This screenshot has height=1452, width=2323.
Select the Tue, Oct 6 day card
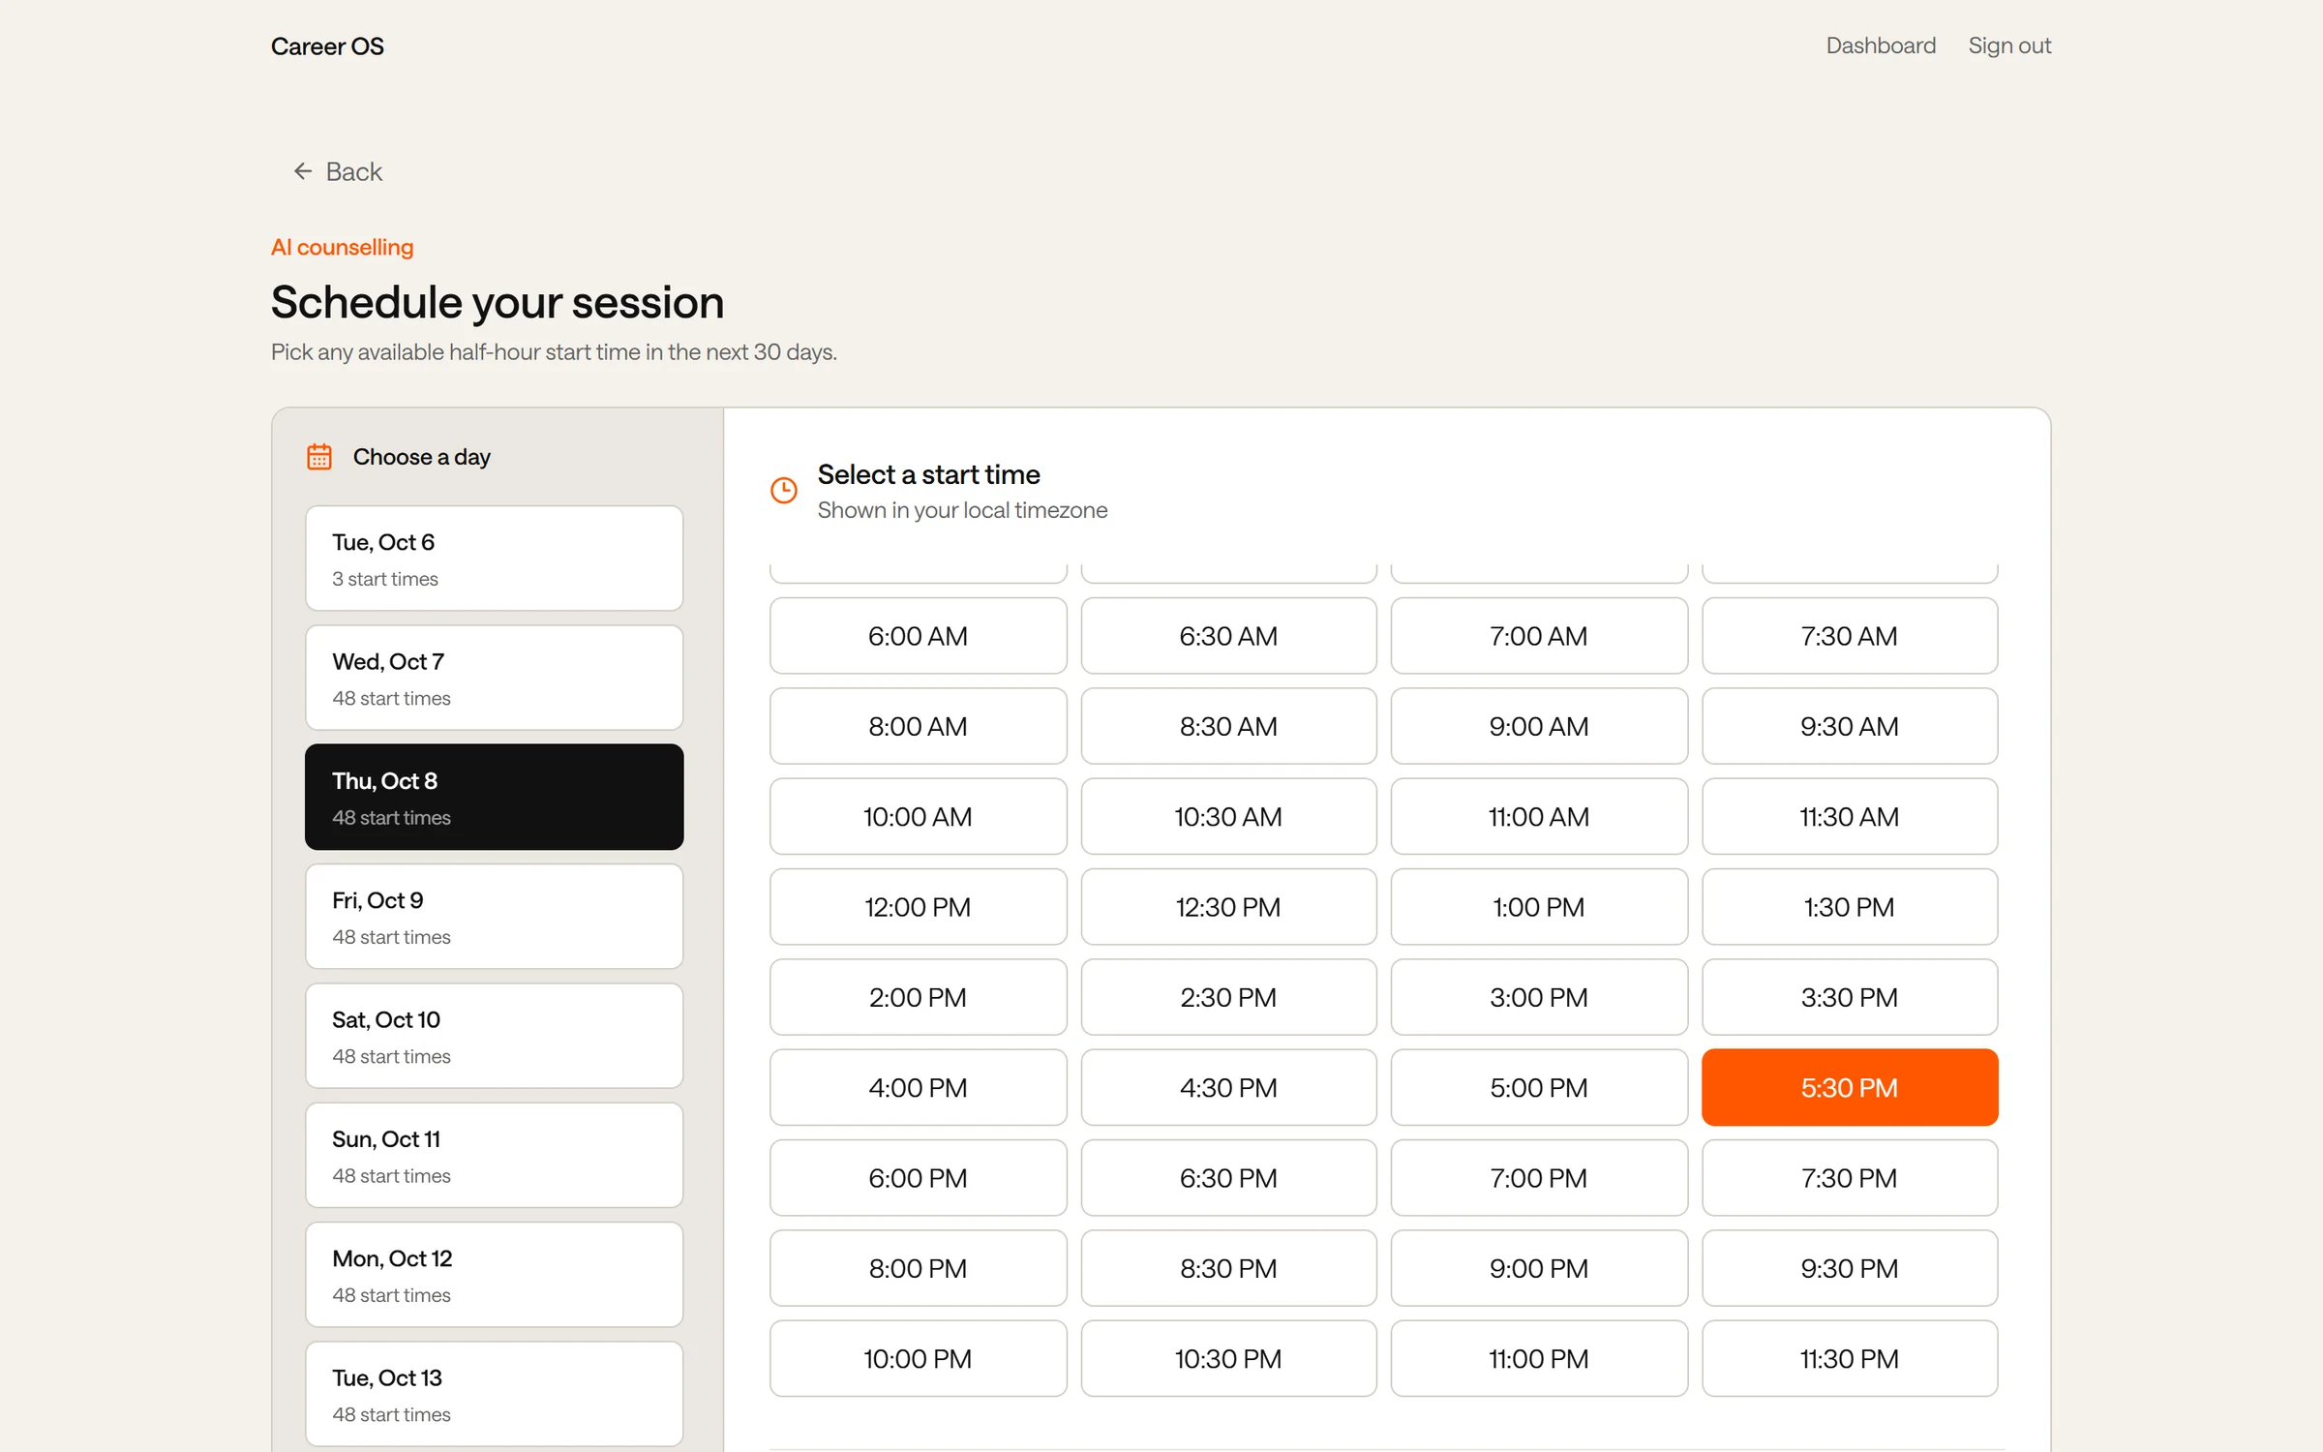click(495, 559)
